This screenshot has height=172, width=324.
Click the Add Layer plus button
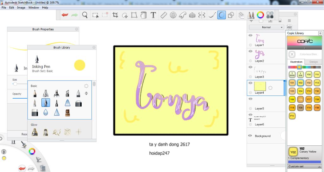pyautogui.click(x=251, y=21)
